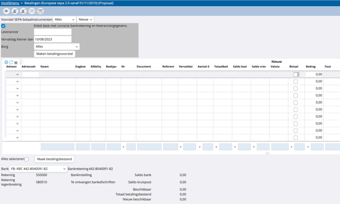Export grid to Excel via green icon

click(x=16, y=62)
